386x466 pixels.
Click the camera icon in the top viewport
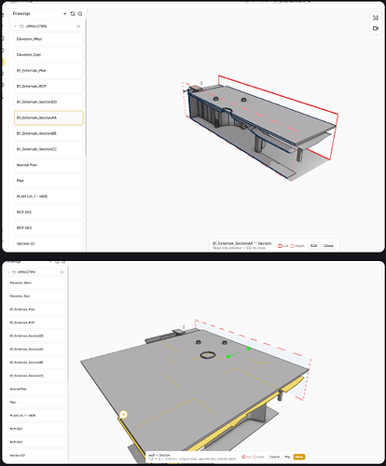point(376,28)
